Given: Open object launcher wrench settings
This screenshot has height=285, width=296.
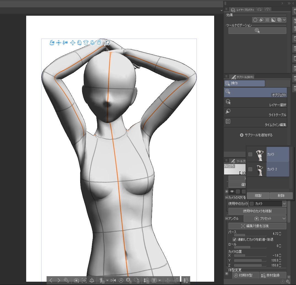Looking at the screenshot, I should 66,280.
